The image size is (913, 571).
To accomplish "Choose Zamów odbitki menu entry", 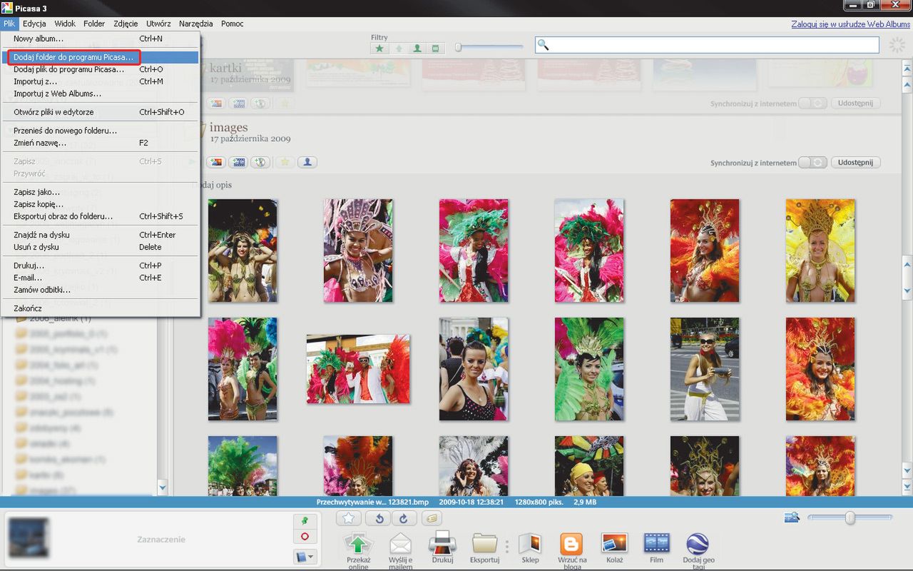I will tap(101, 290).
